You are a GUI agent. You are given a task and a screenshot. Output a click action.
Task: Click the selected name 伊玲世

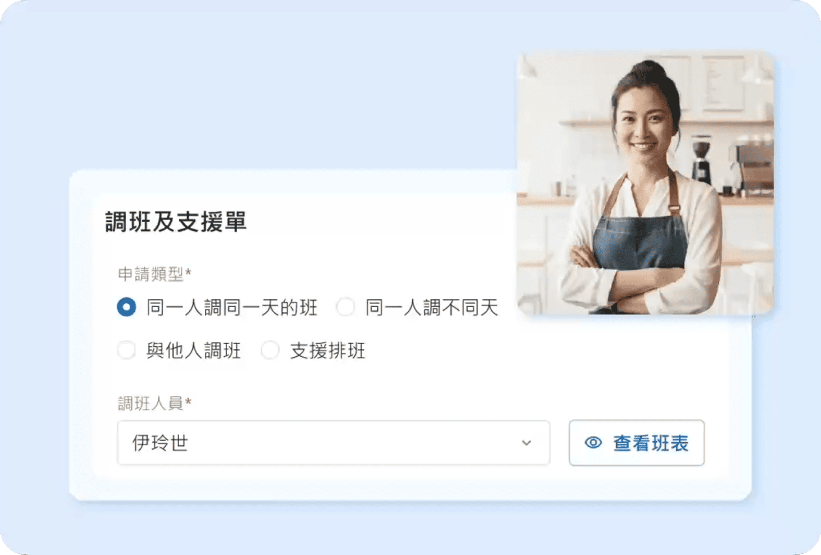[160, 443]
